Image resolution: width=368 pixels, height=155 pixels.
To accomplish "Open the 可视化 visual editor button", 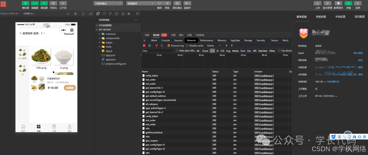I will (x=53, y=3).
